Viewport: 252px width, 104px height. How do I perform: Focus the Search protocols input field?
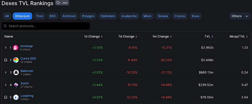(x=46, y=26)
